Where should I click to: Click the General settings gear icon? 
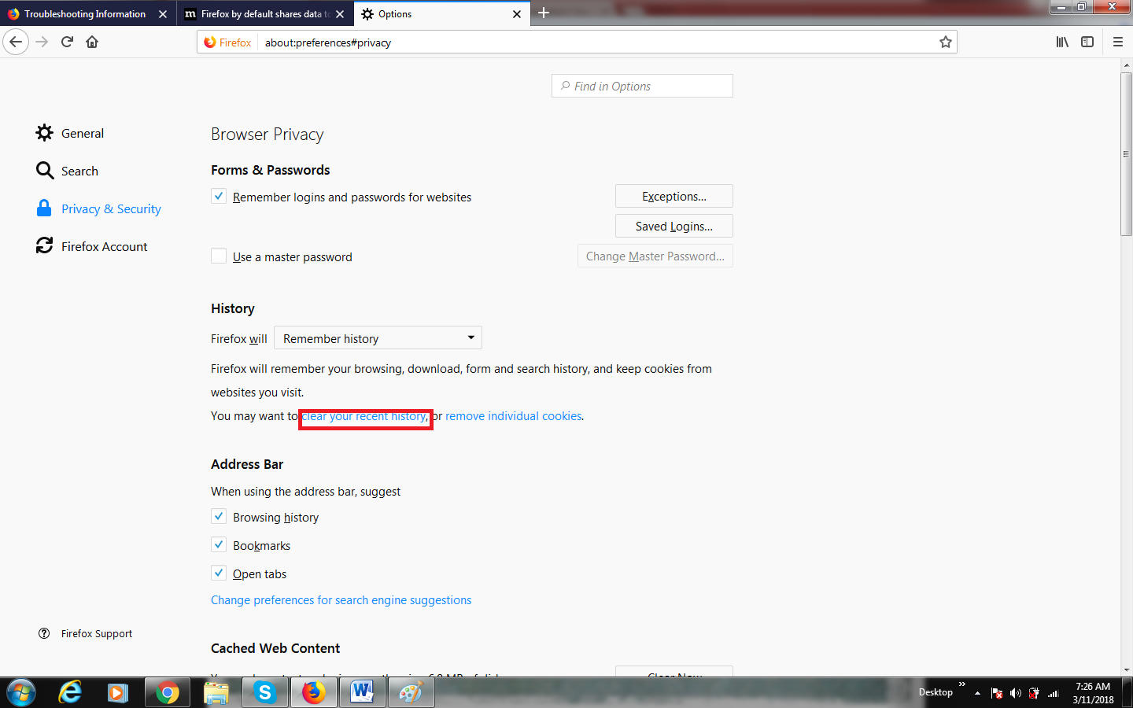coord(45,132)
